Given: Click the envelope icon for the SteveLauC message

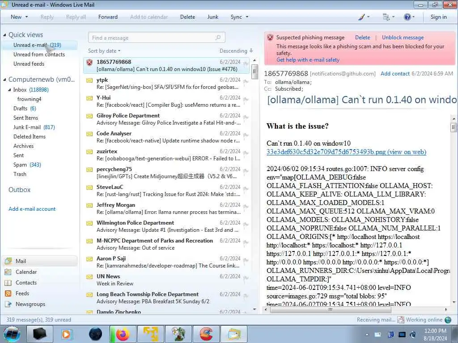Looking at the screenshot, I should coord(89,187).
